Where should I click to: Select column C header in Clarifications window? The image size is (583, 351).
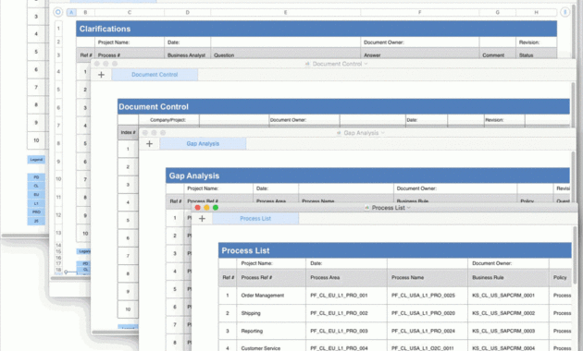pyautogui.click(x=130, y=12)
